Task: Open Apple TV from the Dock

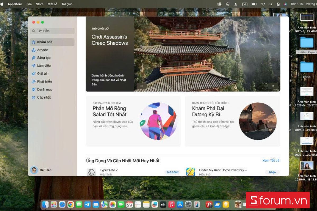Action: point(163,204)
